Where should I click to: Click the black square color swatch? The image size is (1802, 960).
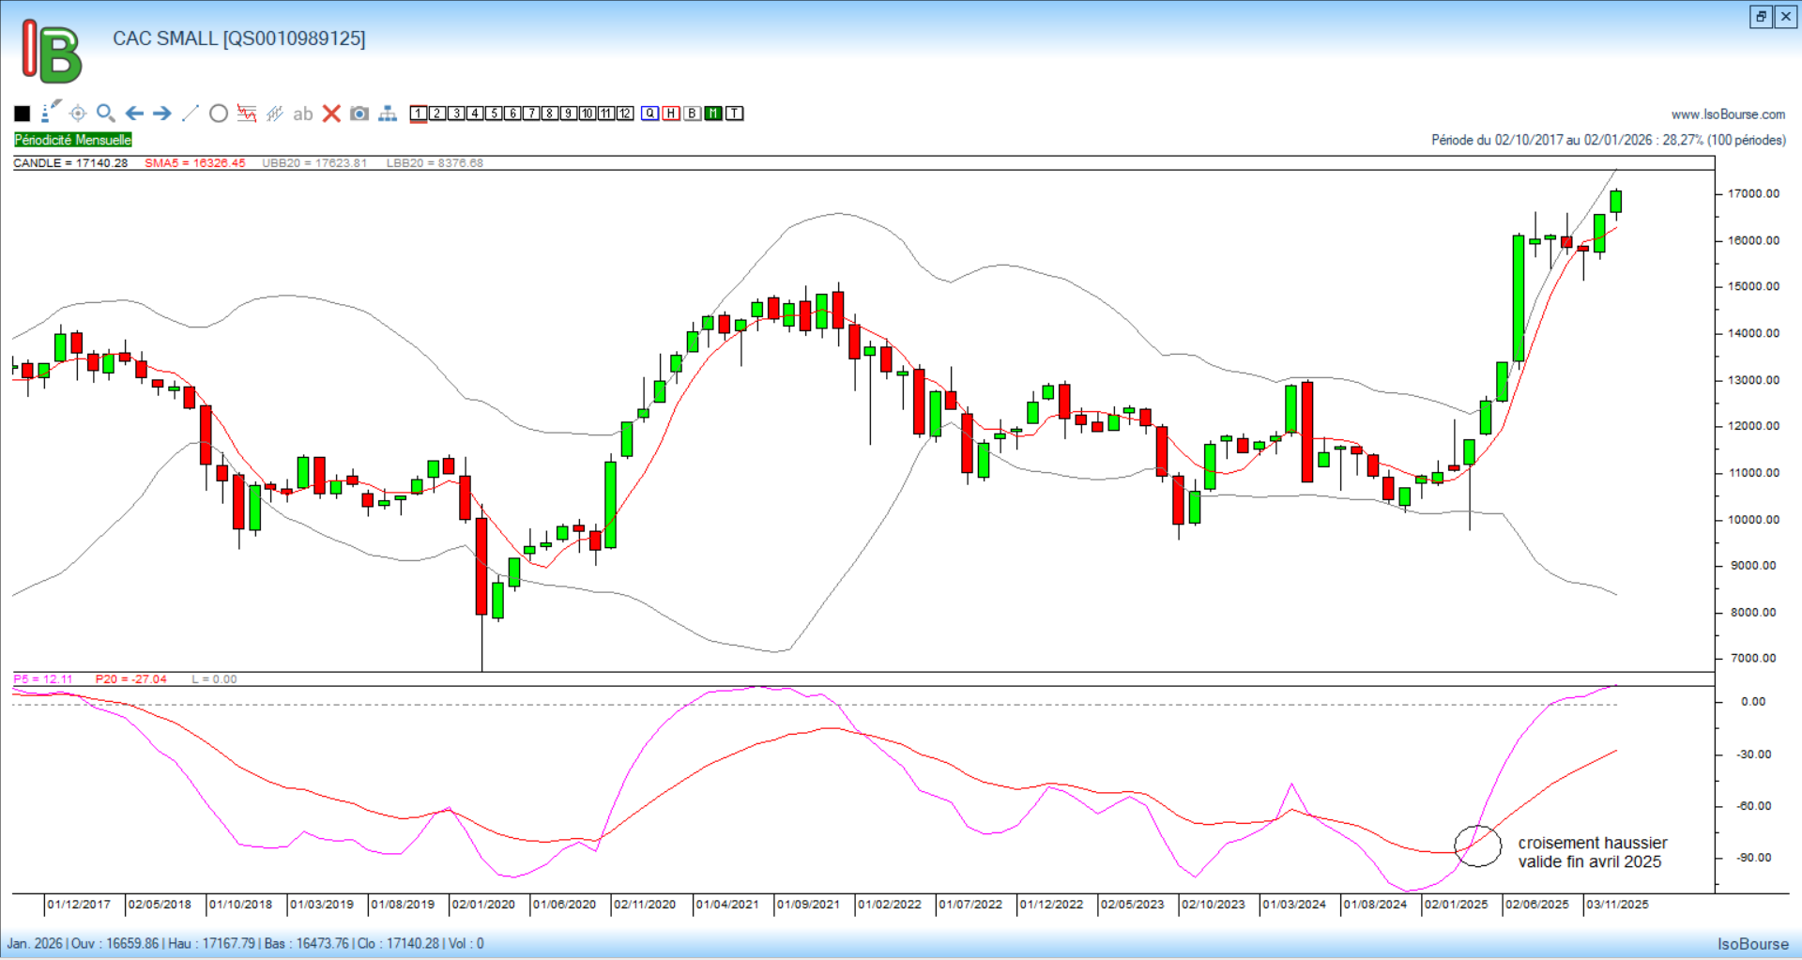pos(23,114)
